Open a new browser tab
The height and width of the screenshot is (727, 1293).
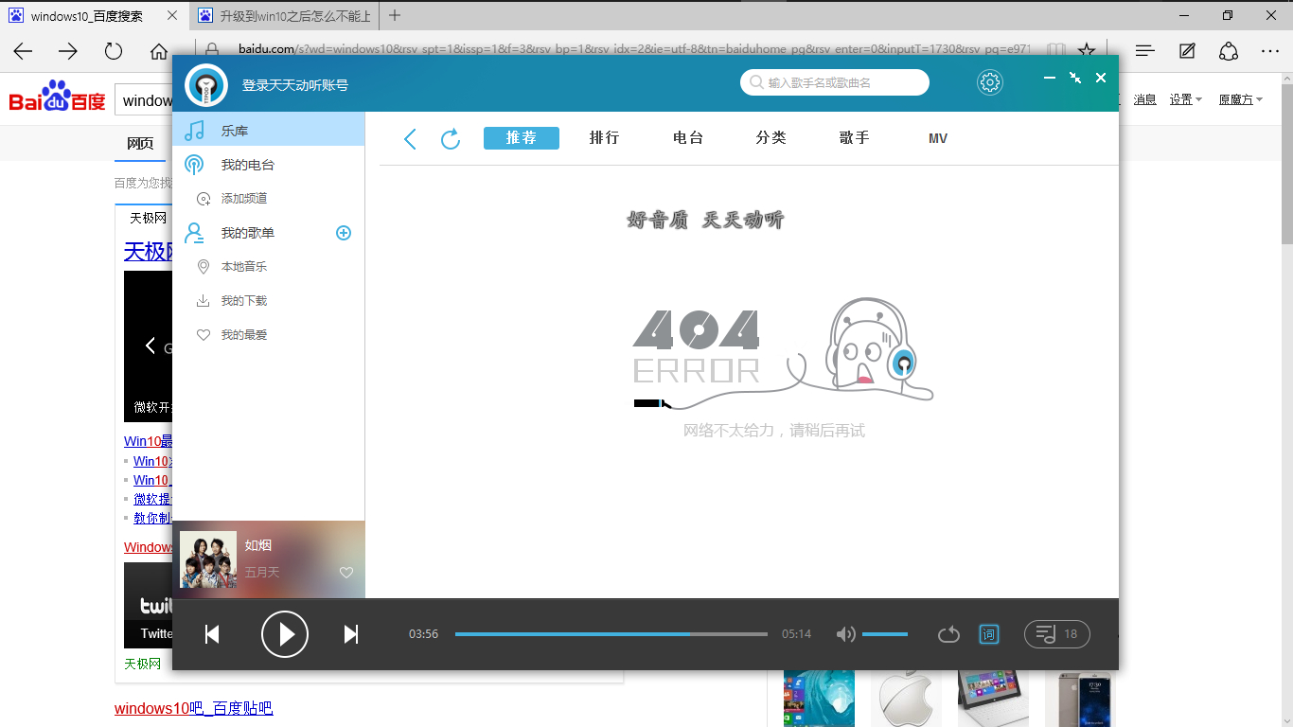coord(395,15)
